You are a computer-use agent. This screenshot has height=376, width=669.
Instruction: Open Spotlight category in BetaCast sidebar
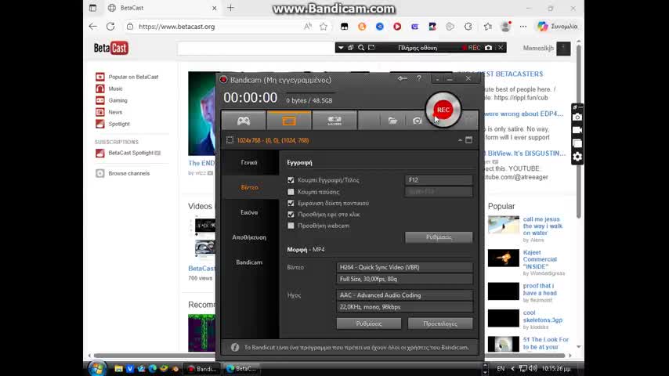click(x=119, y=124)
